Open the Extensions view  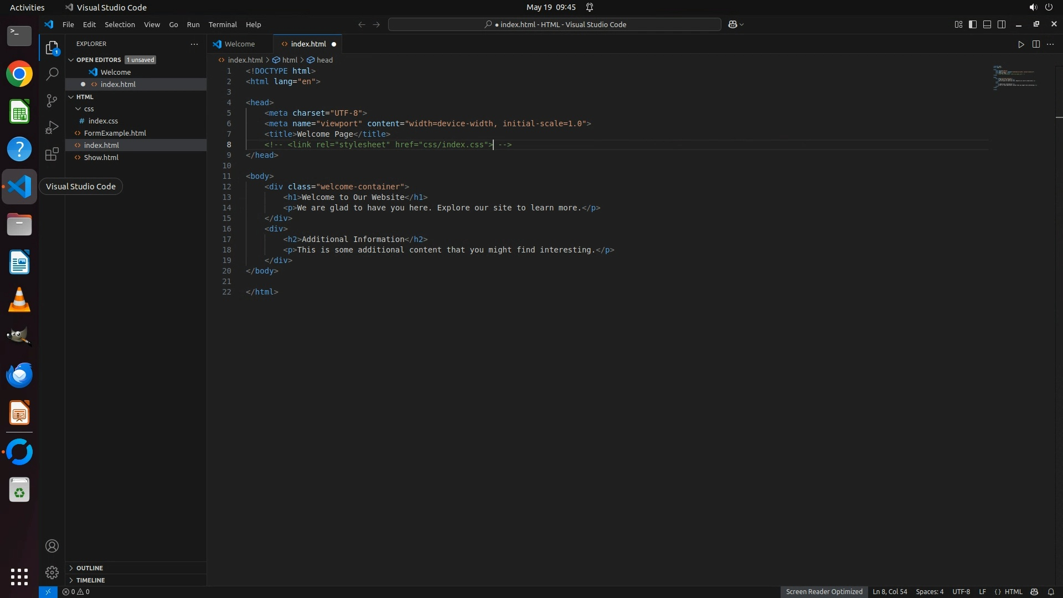click(52, 154)
